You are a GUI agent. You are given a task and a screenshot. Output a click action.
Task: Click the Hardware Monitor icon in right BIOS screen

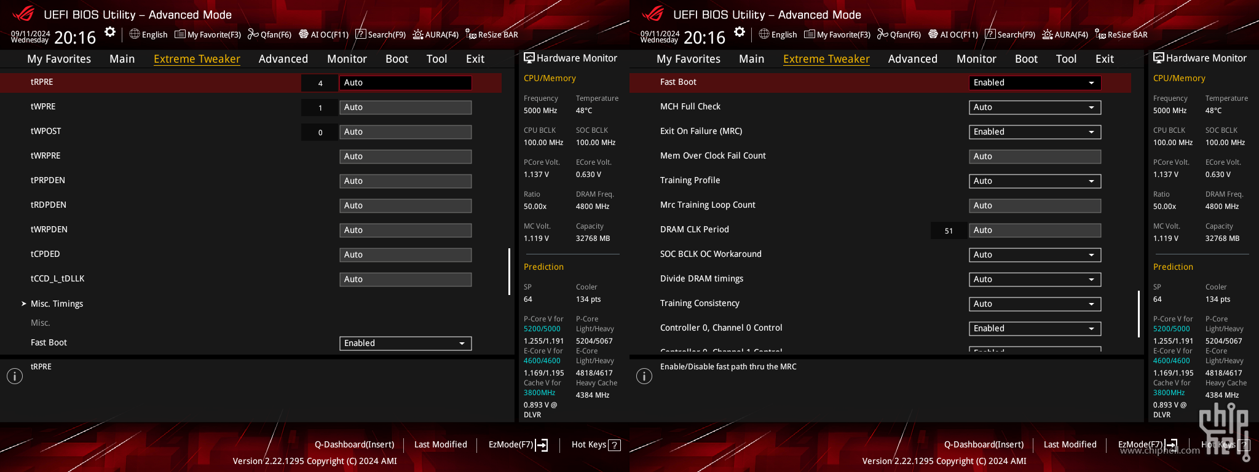tap(1158, 58)
